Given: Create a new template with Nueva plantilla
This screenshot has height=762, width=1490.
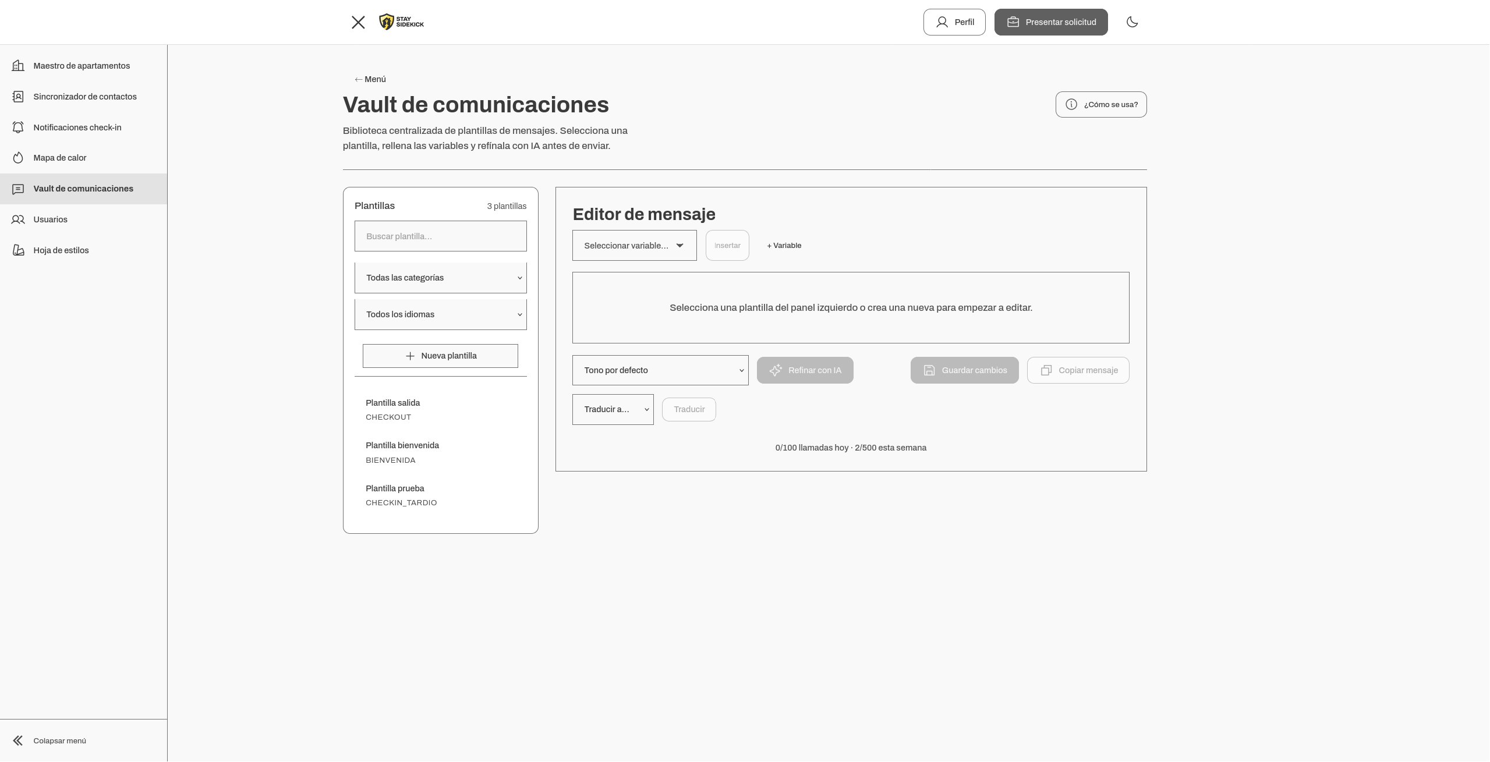Looking at the screenshot, I should [440, 356].
